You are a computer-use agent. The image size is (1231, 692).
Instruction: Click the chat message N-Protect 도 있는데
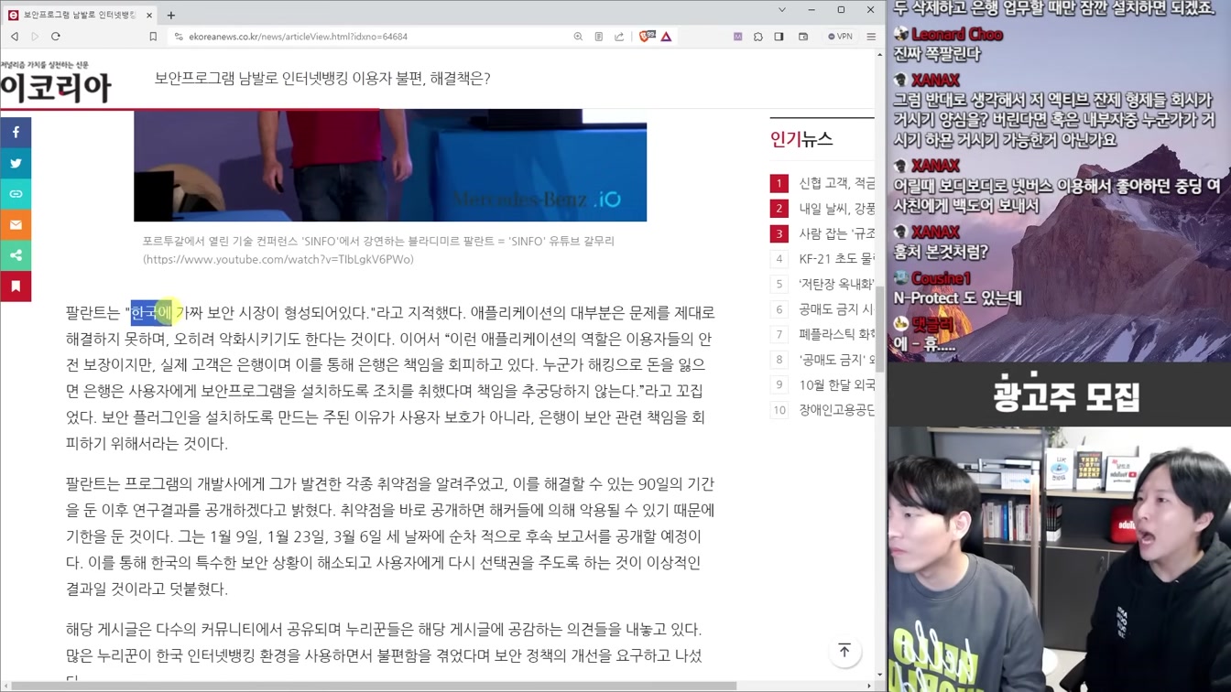[x=957, y=298]
